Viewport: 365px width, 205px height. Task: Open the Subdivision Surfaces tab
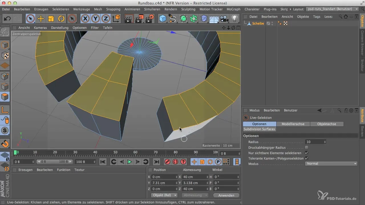pyautogui.click(x=259, y=129)
